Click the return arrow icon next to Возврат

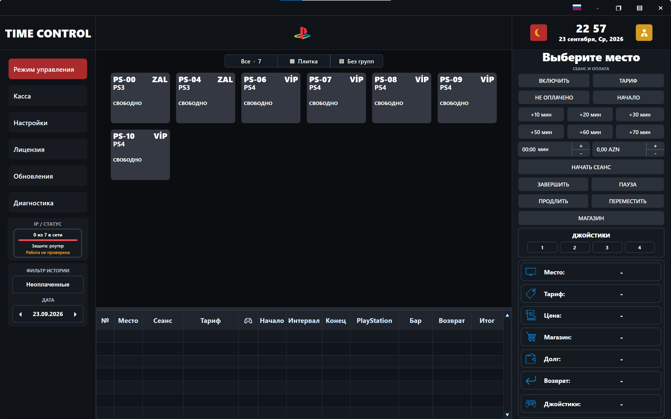click(531, 381)
